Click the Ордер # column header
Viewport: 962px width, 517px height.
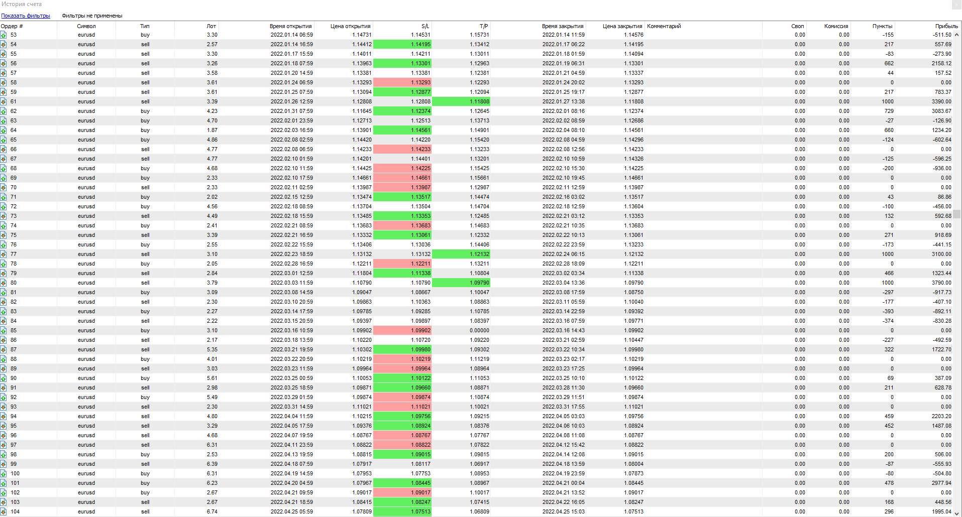(x=12, y=26)
